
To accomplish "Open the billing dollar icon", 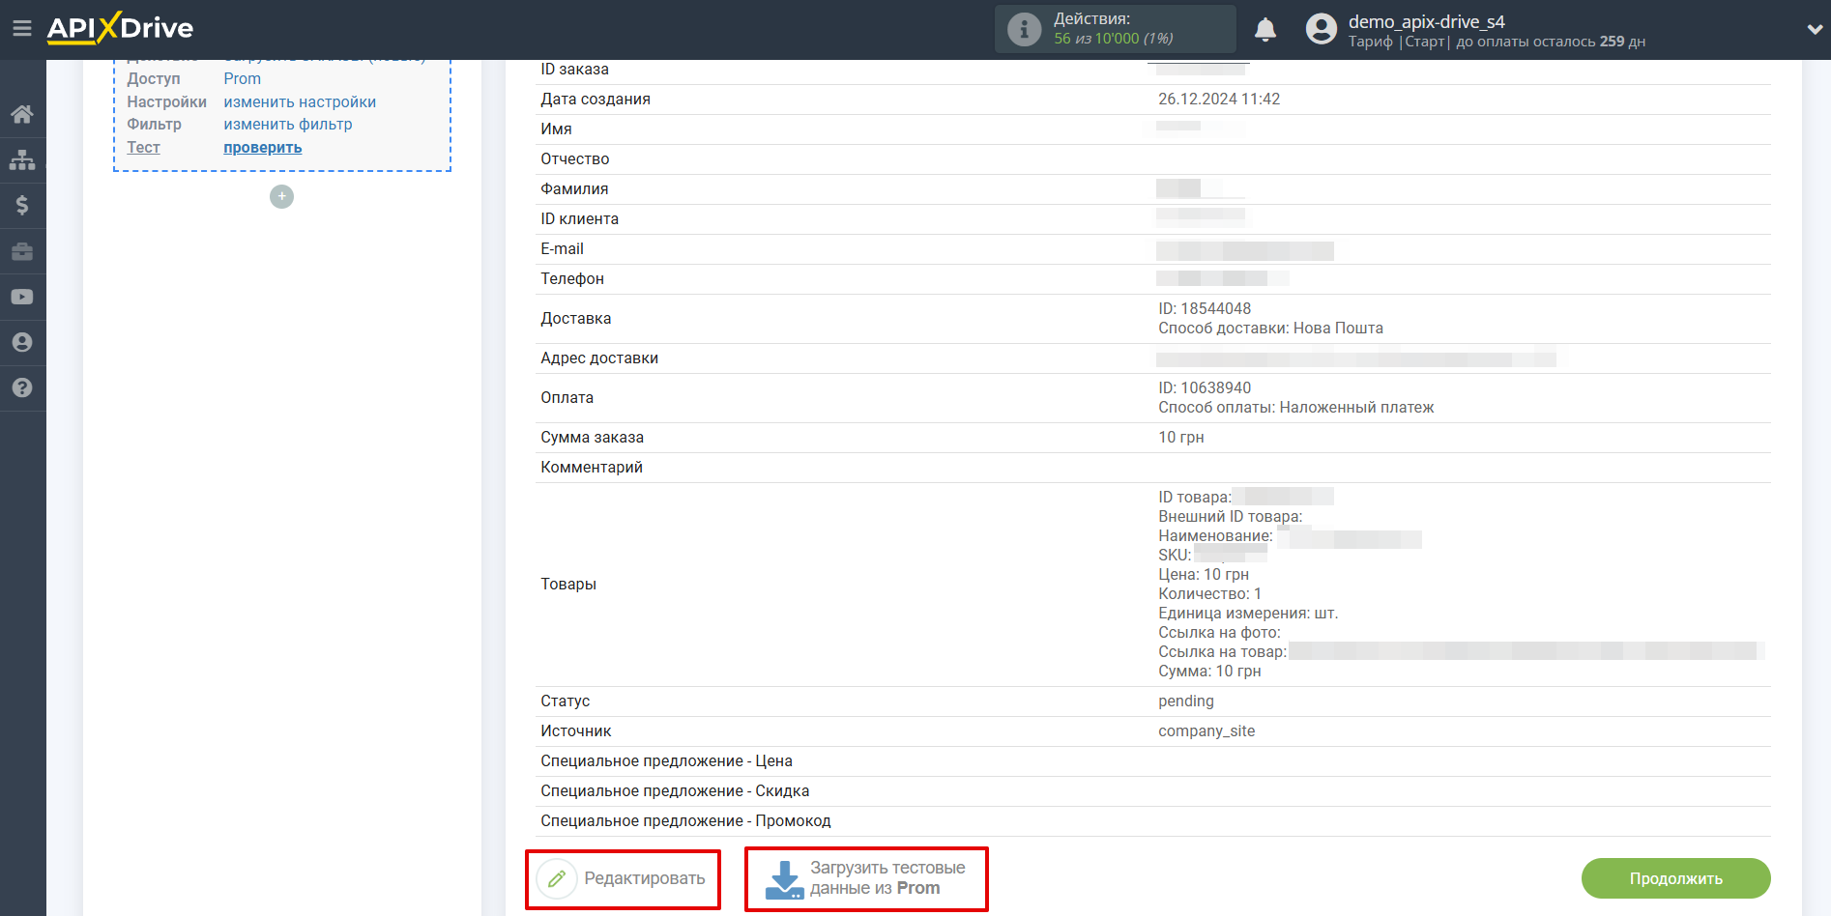I will coord(22,205).
